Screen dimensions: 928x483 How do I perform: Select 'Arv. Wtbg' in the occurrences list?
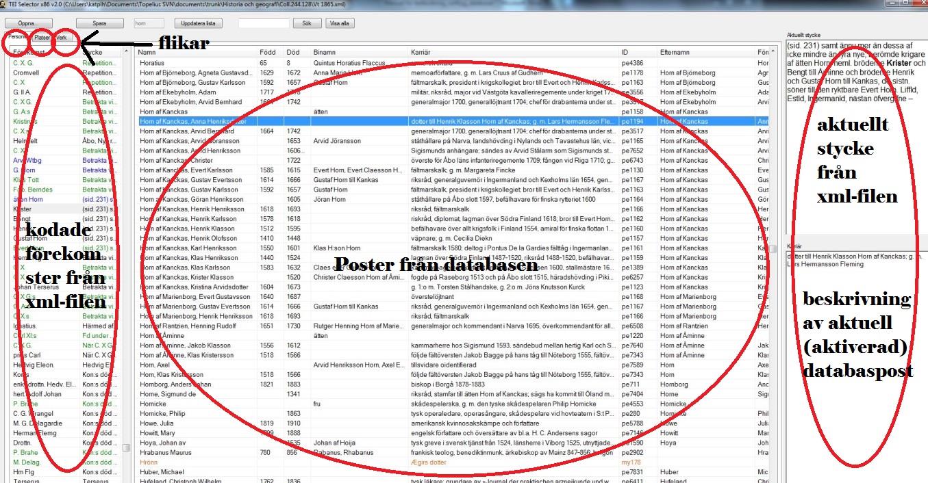(x=26, y=160)
